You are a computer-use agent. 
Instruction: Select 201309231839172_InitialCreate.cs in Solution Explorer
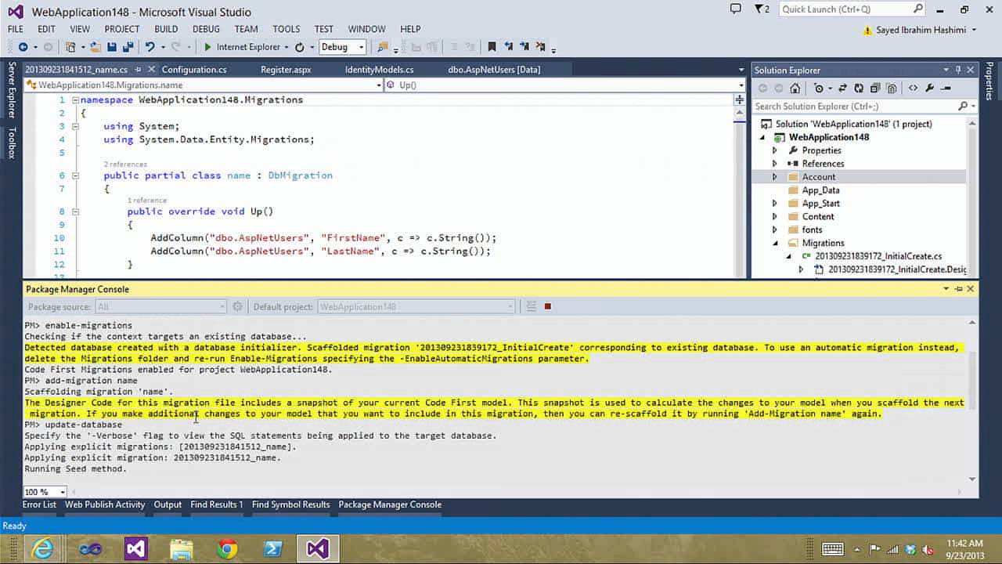click(878, 256)
